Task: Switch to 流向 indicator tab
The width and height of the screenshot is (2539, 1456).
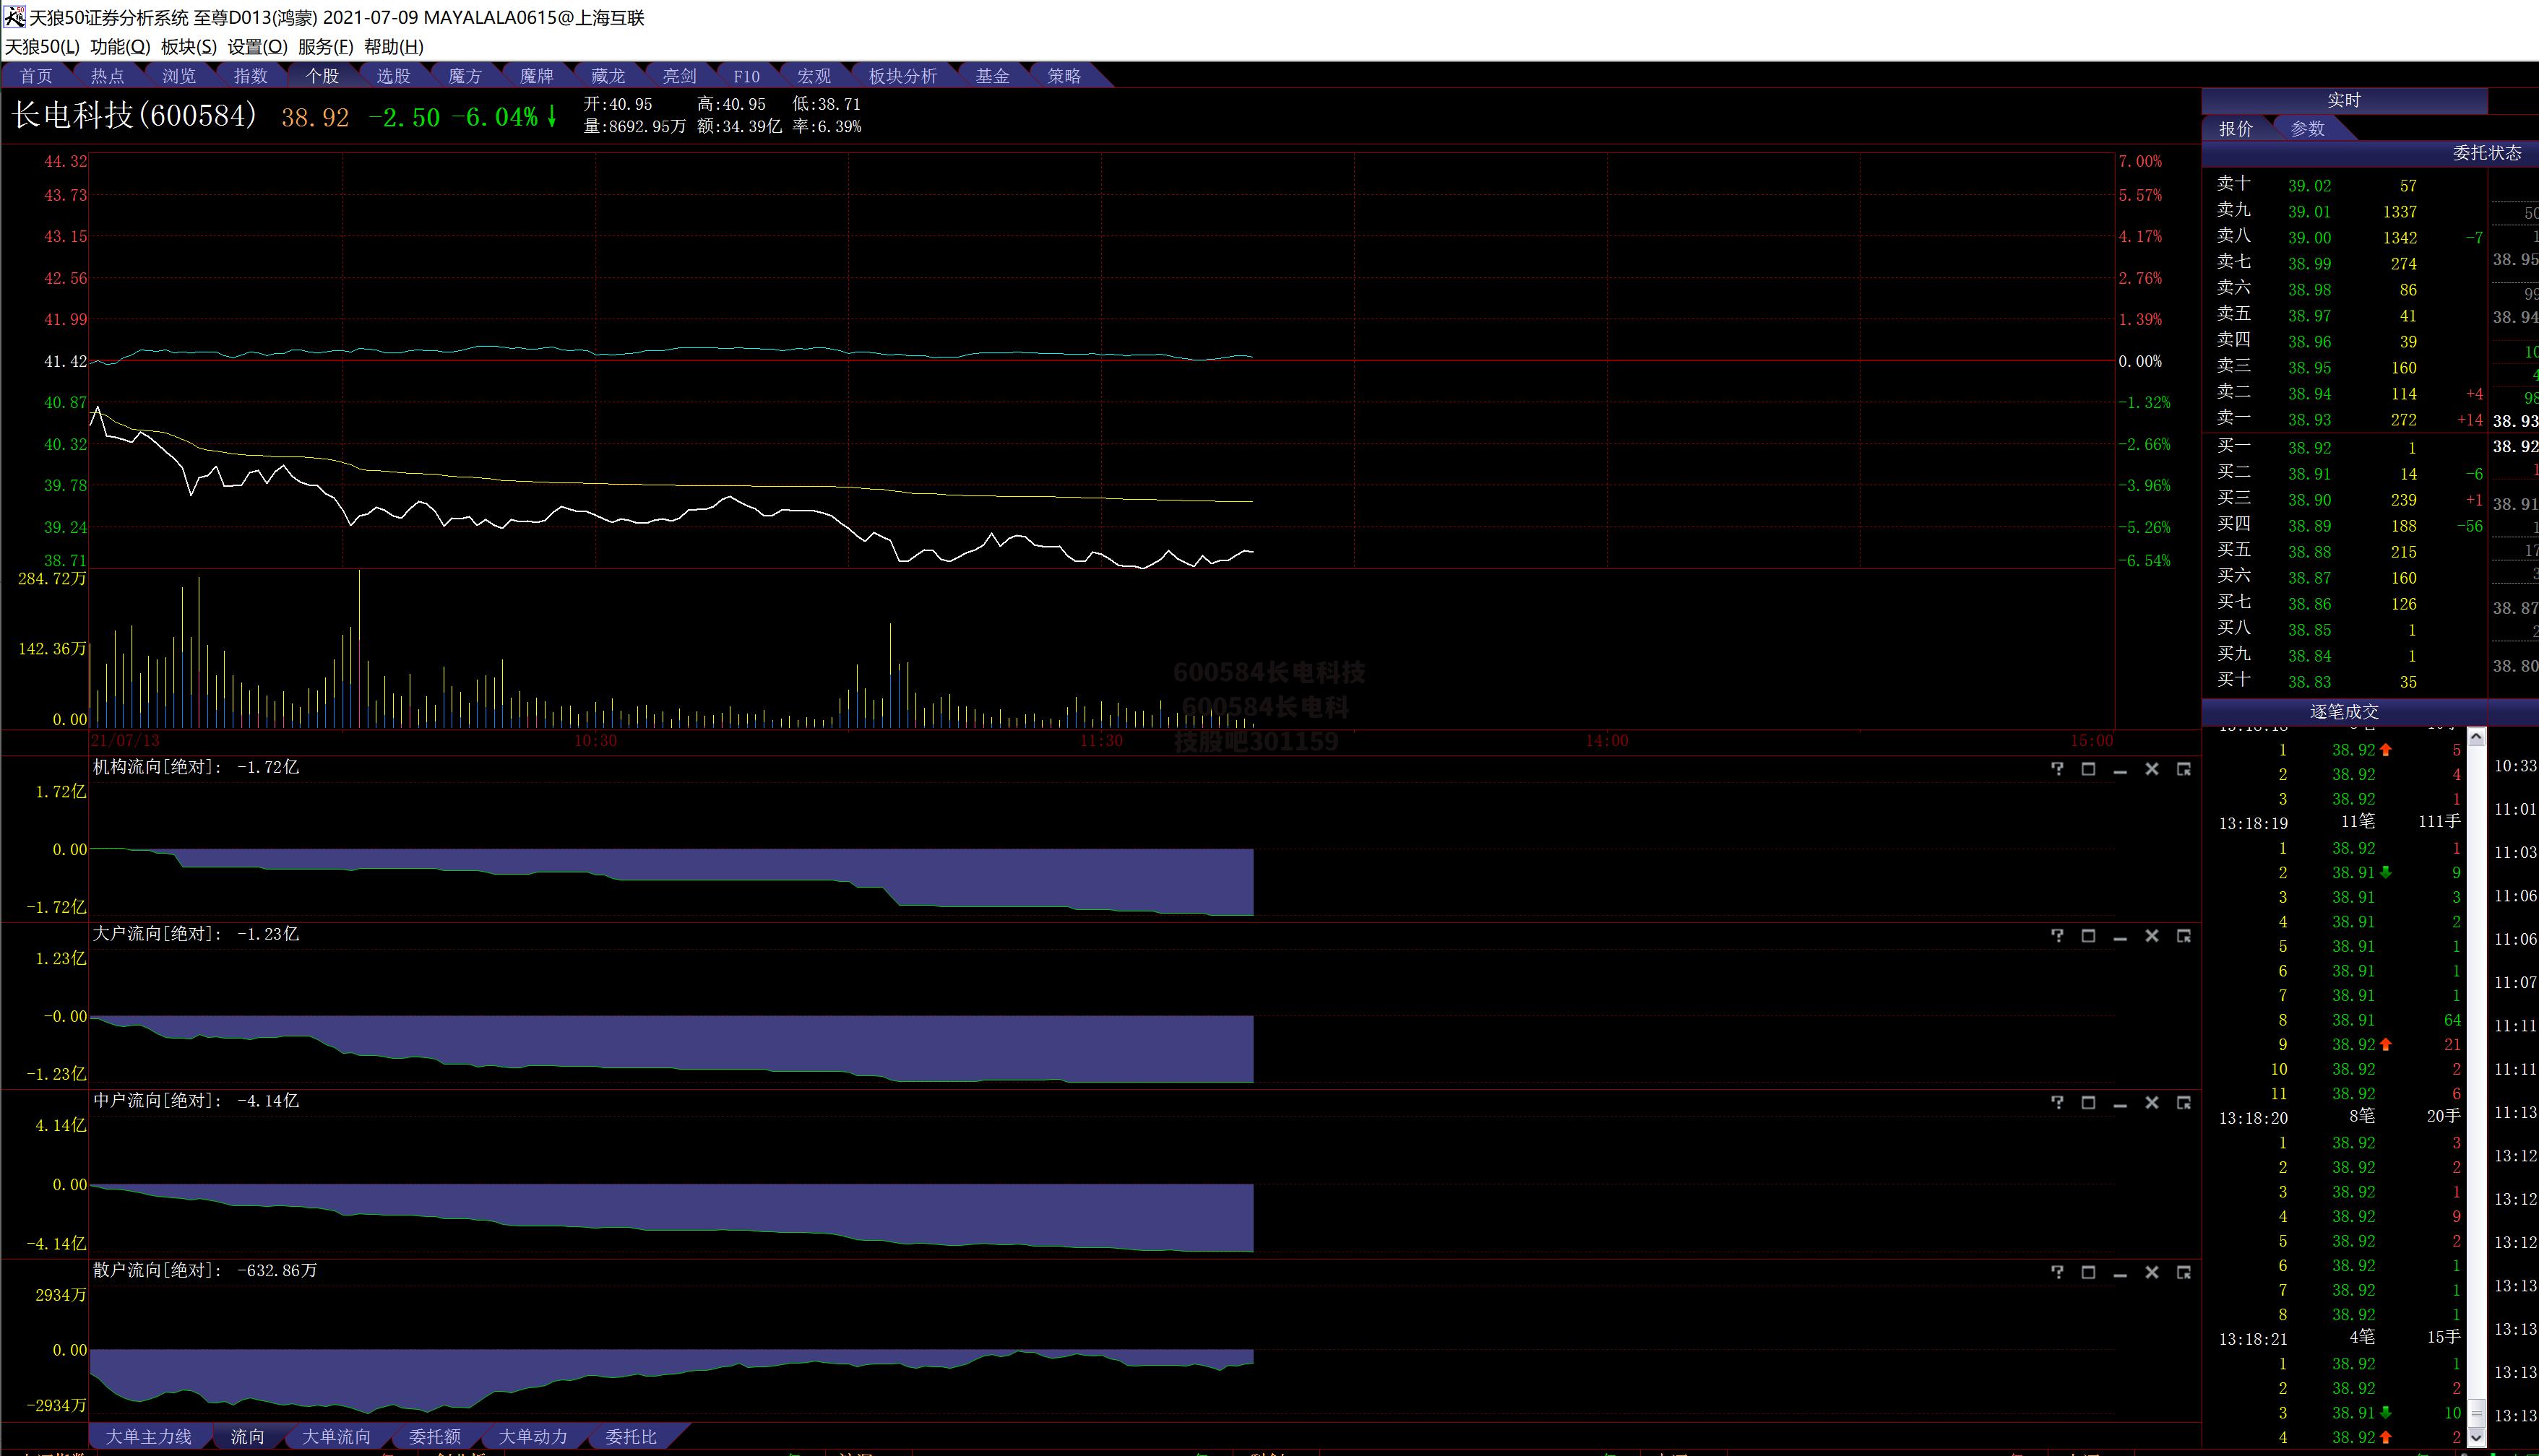Action: (248, 1437)
